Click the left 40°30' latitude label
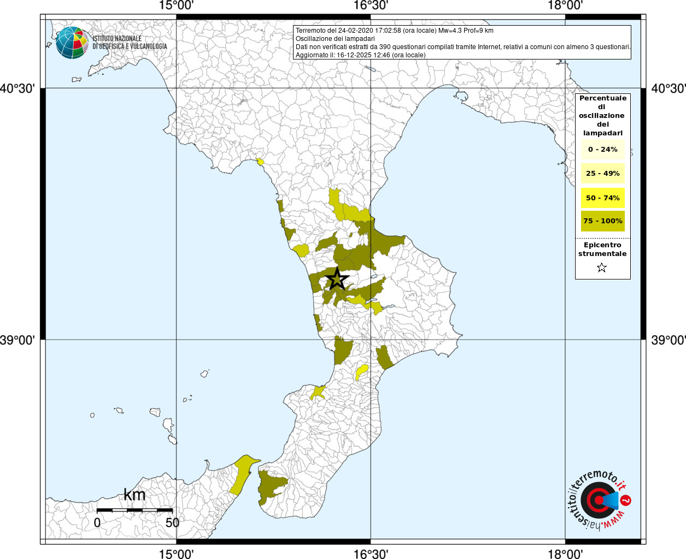 click(x=17, y=88)
